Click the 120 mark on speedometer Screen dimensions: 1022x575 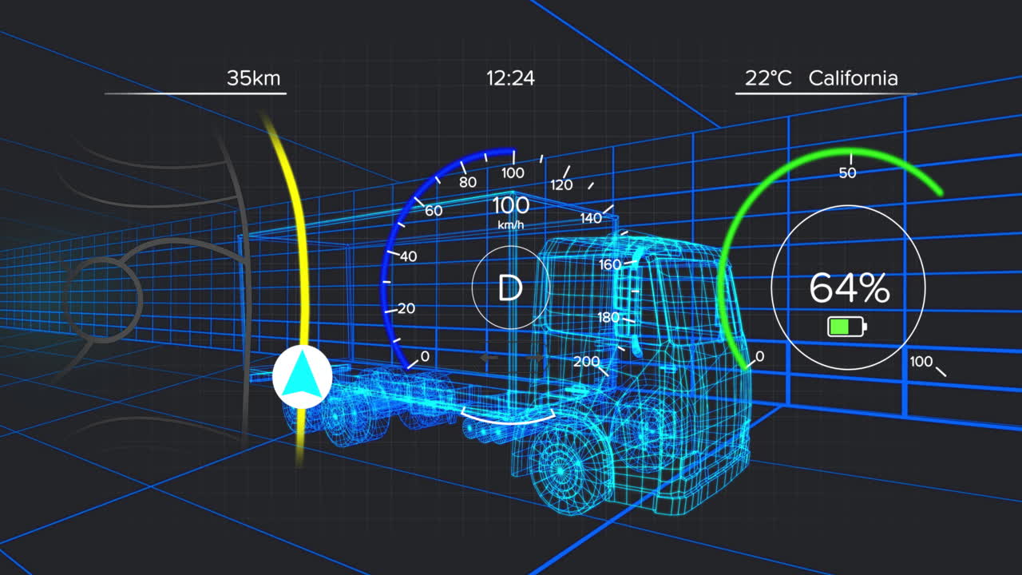click(x=561, y=185)
